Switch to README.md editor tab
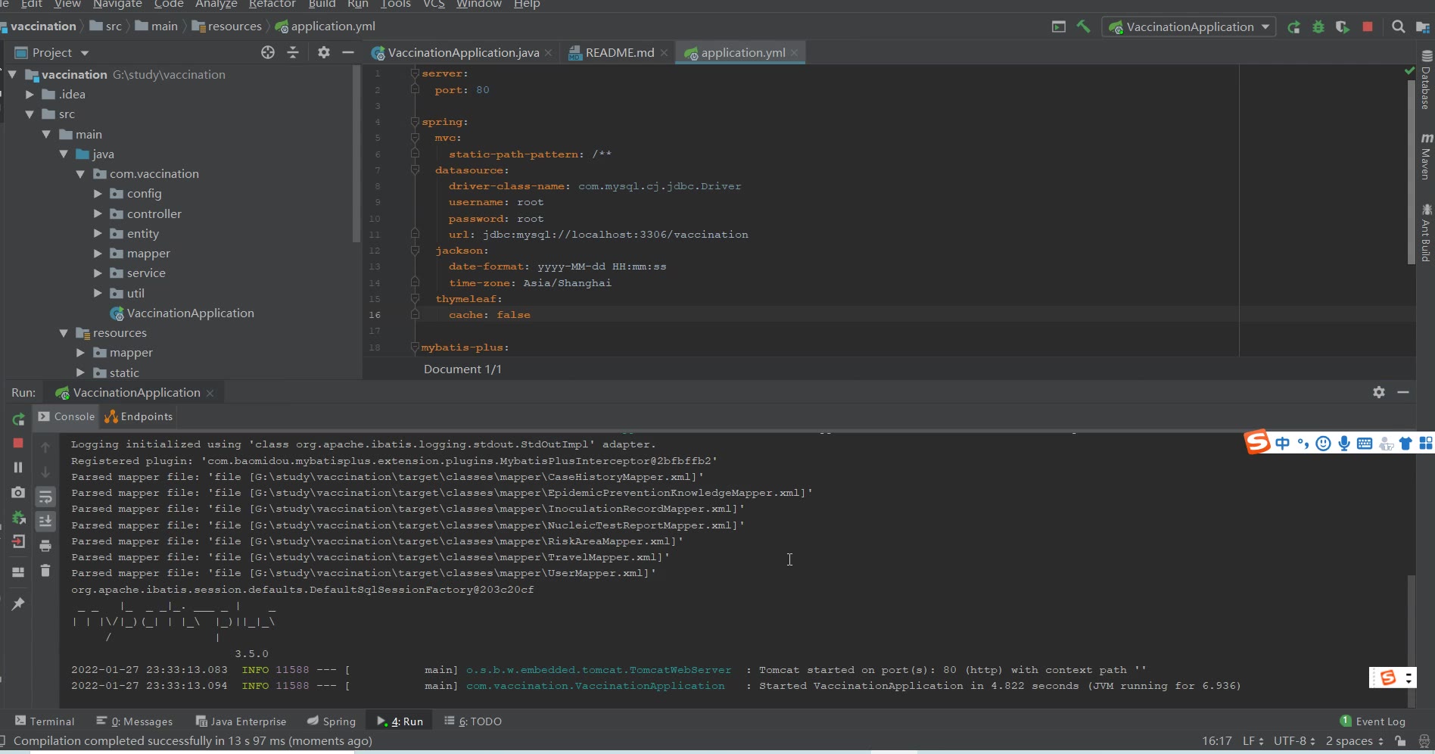This screenshot has height=754, width=1435. pos(618,52)
